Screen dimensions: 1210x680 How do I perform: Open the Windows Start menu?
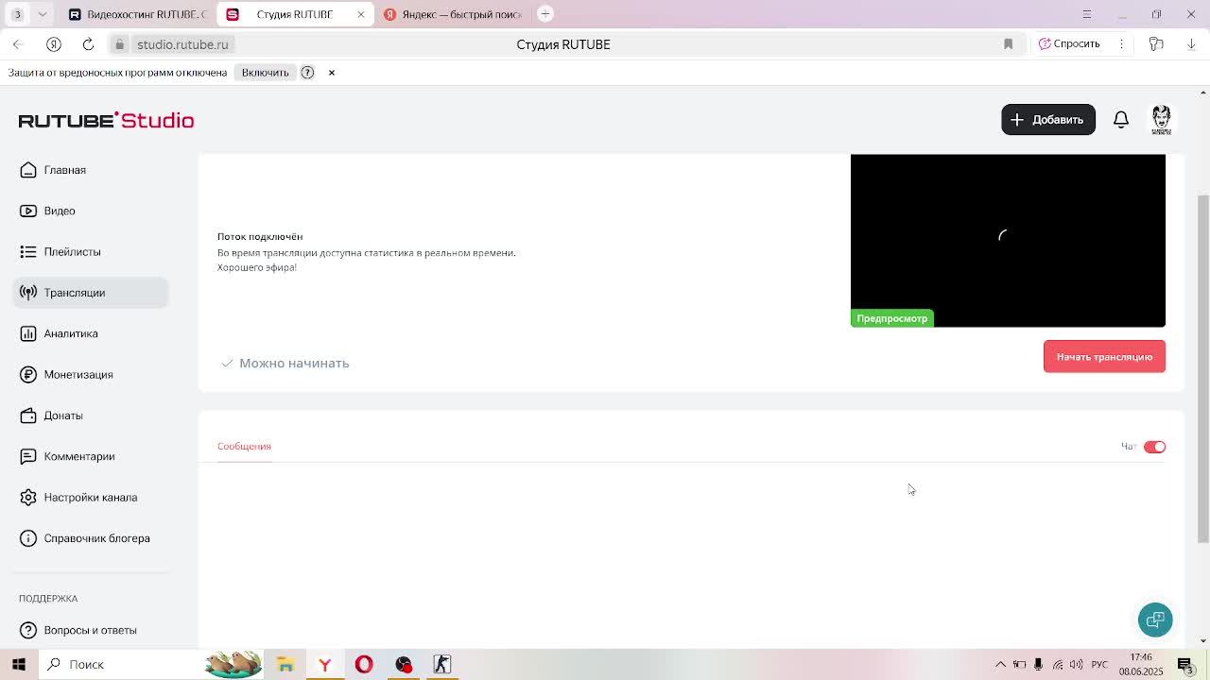[18, 664]
